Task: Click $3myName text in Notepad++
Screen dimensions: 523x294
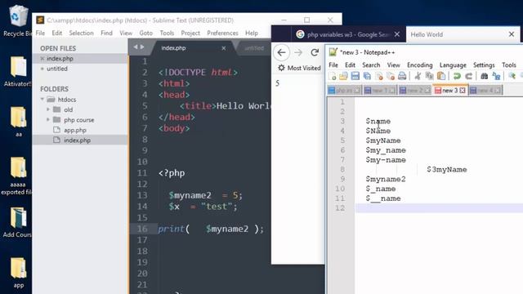Action: click(447, 170)
